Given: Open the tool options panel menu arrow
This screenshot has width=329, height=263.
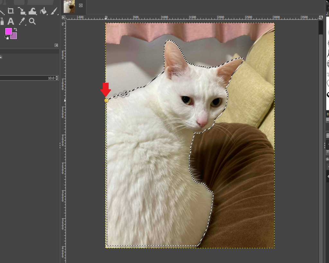Looking at the screenshot, I should 56,45.
